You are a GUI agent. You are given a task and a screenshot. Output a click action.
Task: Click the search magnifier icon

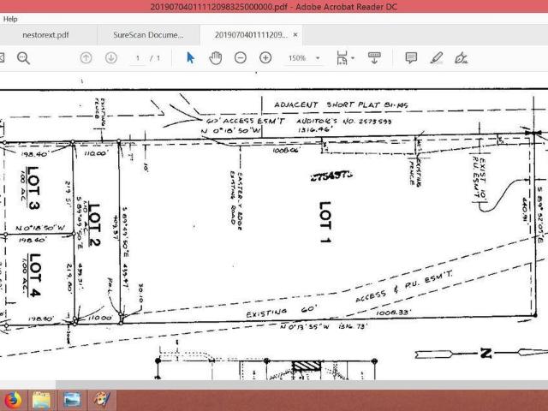point(23,58)
